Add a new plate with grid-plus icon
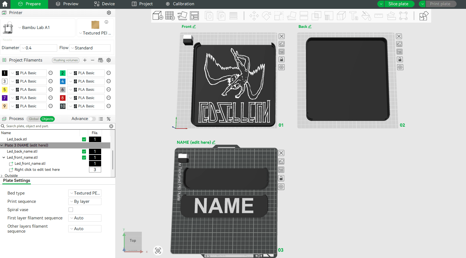 (x=170, y=16)
